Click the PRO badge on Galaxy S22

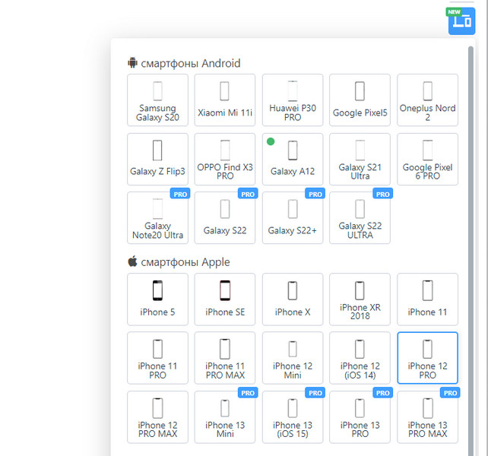[248, 194]
